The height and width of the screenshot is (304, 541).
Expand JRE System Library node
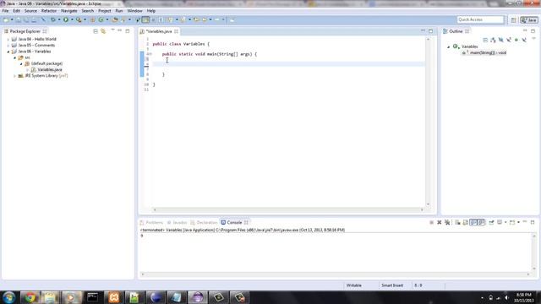pyautogui.click(x=15, y=76)
